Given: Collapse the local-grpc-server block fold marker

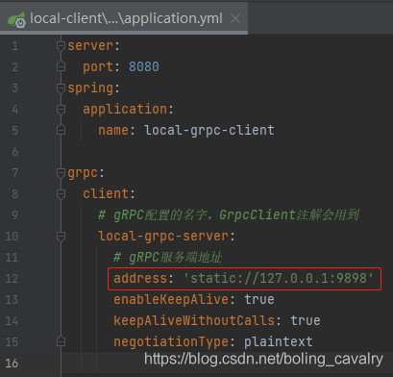Looking at the screenshot, I should pos(61,237).
